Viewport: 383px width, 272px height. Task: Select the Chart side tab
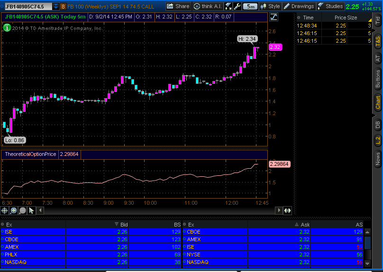click(x=378, y=102)
